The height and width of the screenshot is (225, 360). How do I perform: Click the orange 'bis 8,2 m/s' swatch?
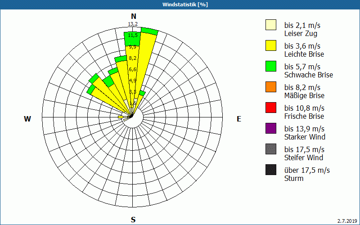(x=271, y=87)
